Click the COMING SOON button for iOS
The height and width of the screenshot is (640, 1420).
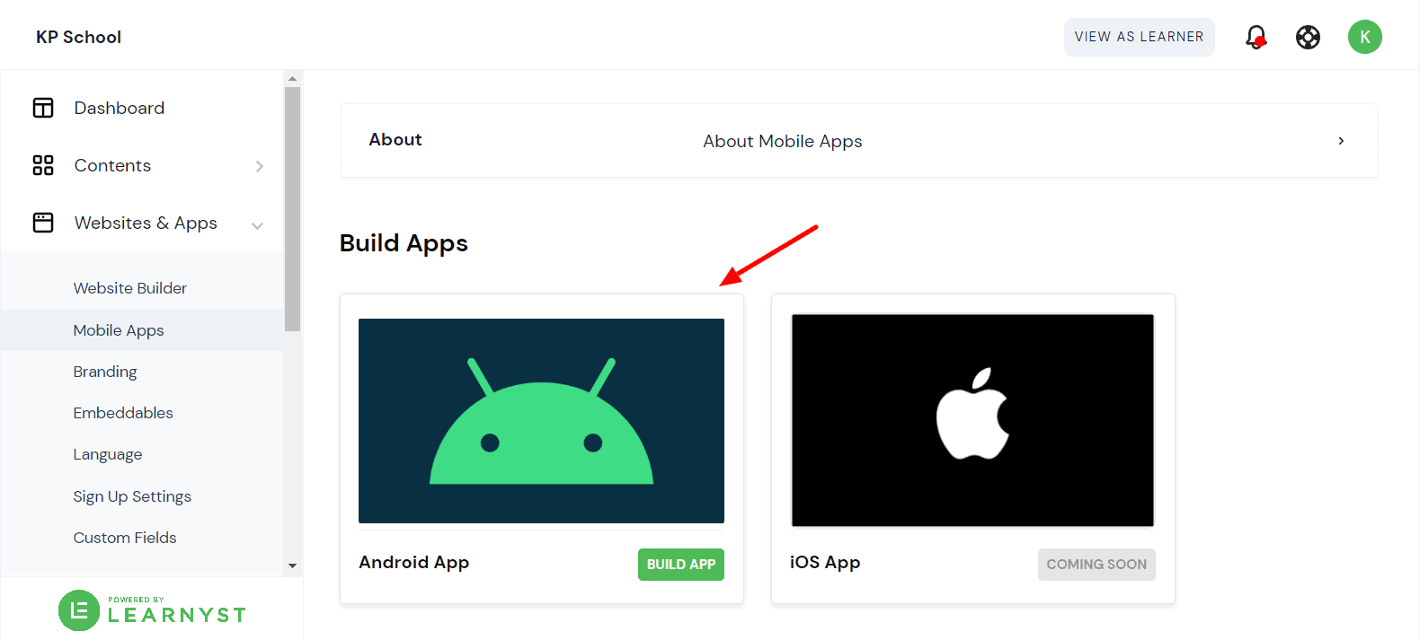point(1096,565)
